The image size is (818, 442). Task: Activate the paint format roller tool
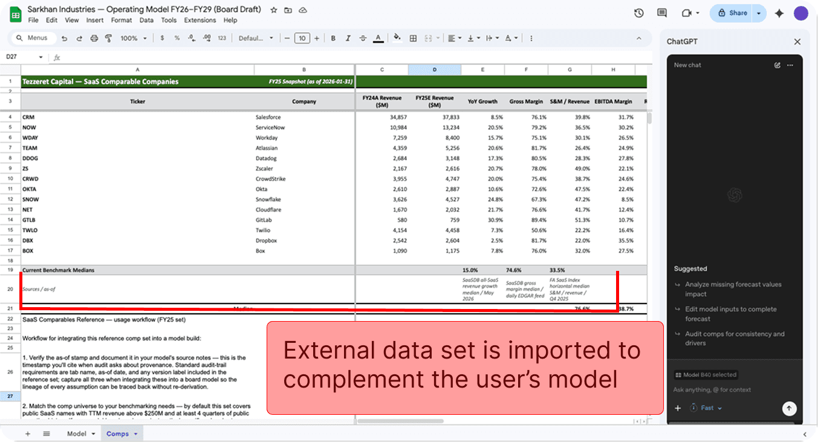point(108,38)
